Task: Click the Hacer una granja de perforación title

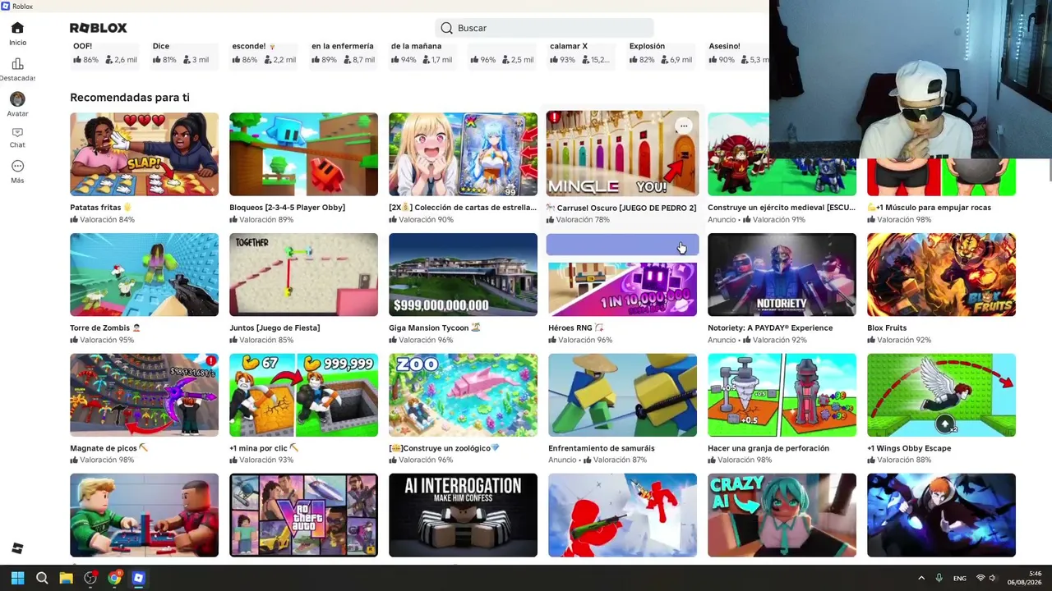Action: [x=768, y=448]
